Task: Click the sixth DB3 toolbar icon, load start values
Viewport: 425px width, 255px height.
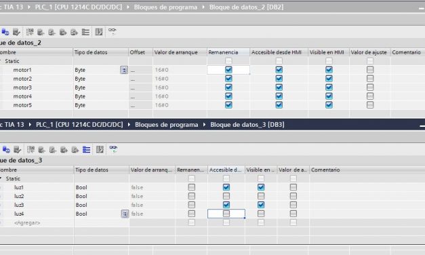Action: (x=64, y=149)
